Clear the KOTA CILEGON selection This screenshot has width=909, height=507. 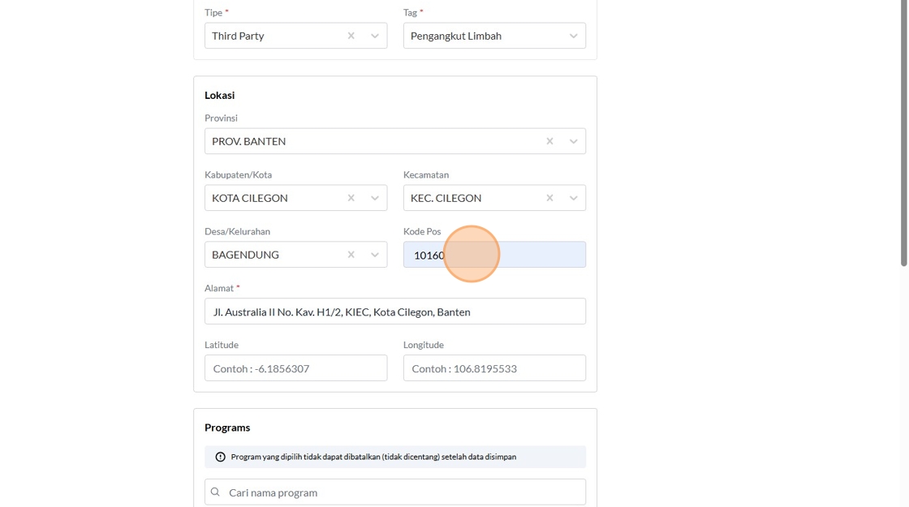351,198
